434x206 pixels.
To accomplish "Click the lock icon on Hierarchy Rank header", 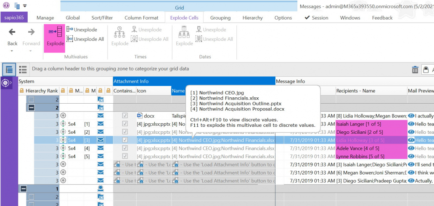I will pos(21,91).
